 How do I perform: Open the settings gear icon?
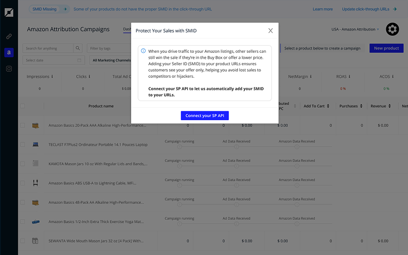pos(392,29)
